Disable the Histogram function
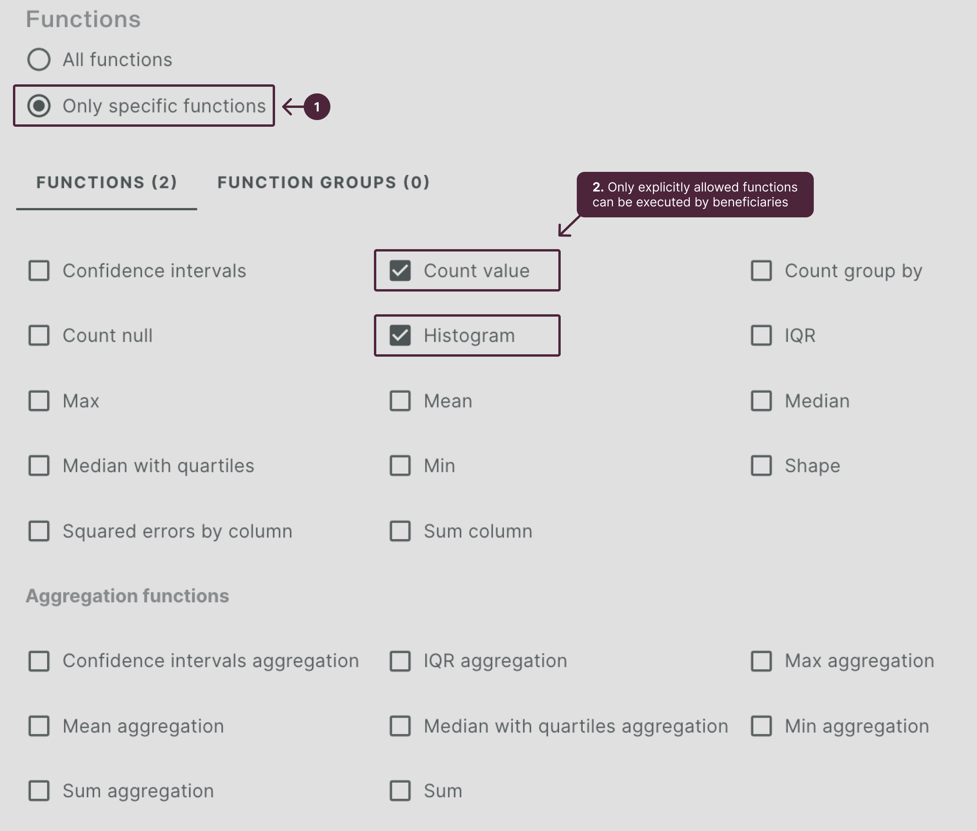977x831 pixels. coord(401,335)
